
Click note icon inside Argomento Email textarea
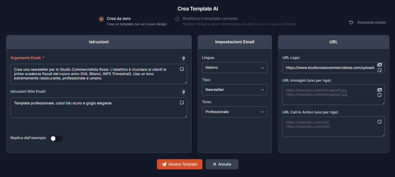[x=182, y=69]
